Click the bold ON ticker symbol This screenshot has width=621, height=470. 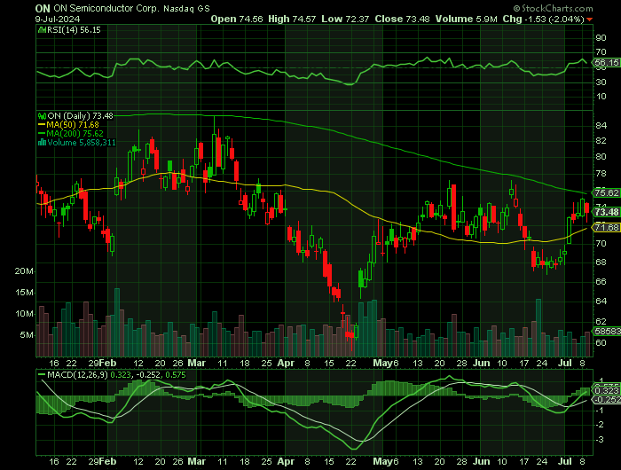(43, 8)
